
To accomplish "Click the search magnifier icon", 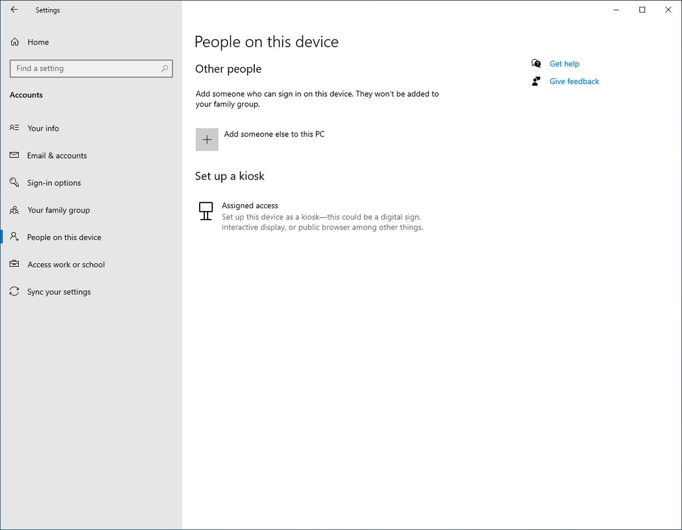I will (164, 68).
